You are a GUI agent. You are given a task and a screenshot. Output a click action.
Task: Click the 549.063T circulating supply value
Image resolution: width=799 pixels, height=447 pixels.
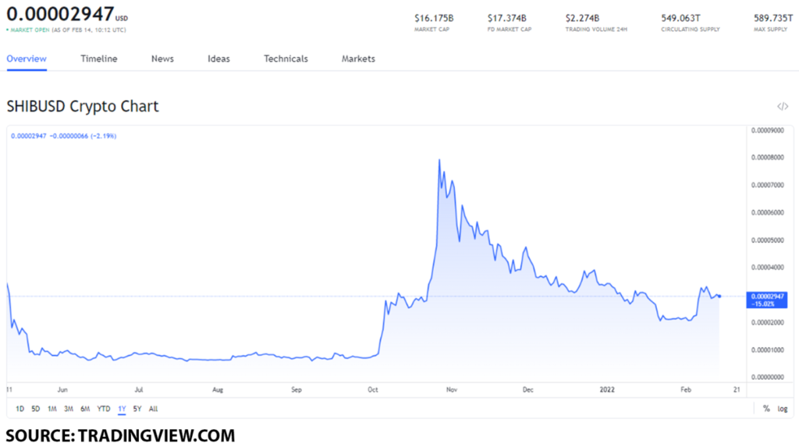[x=680, y=18]
